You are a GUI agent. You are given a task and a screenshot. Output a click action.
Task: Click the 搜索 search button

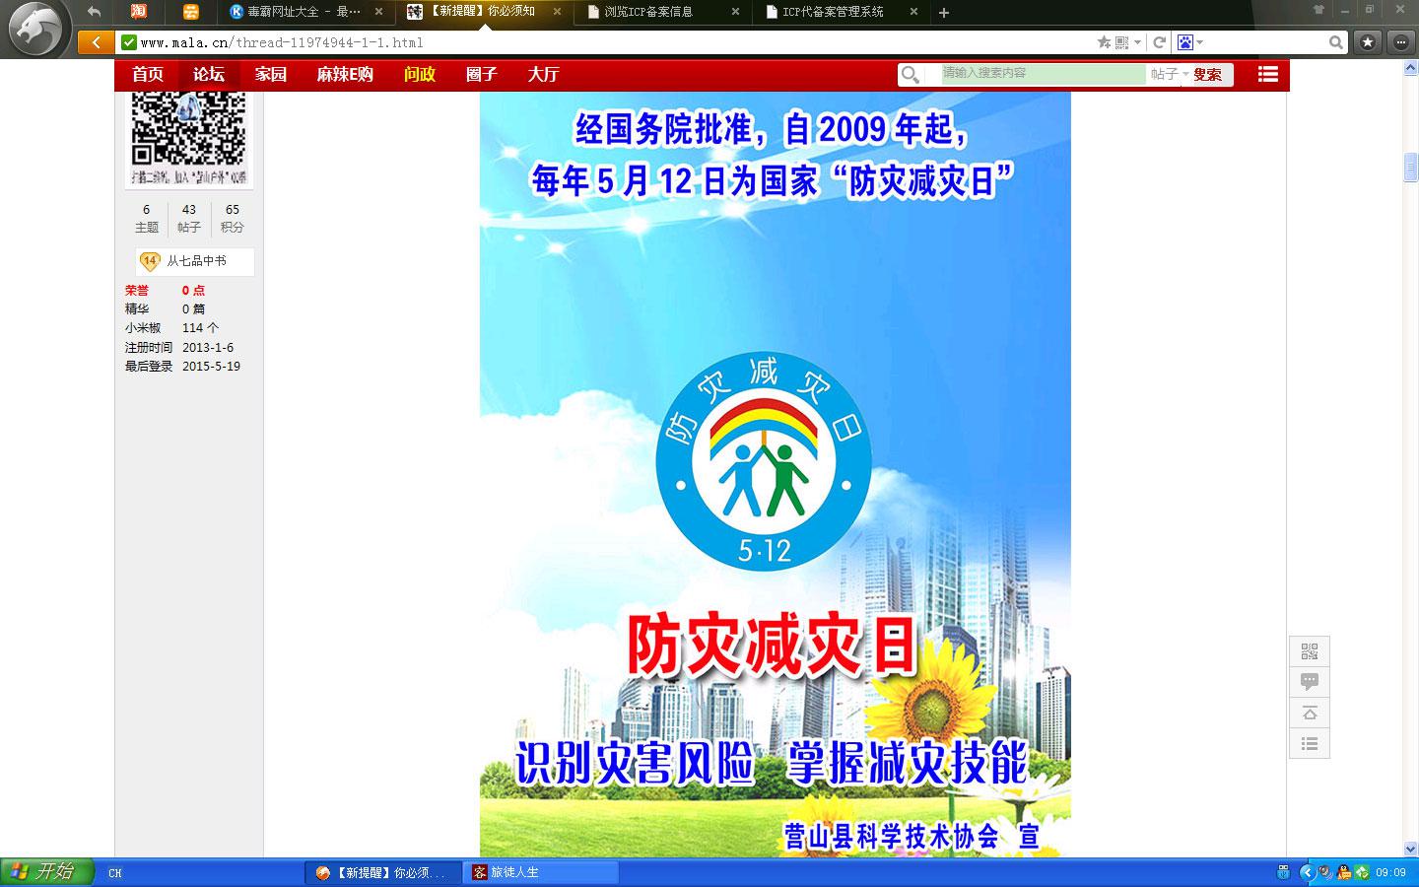click(x=1208, y=74)
